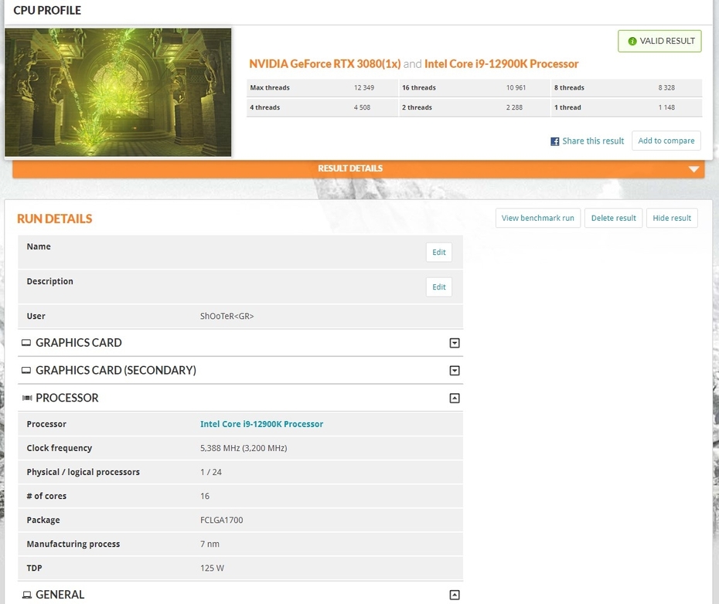Viewport: 719px width, 604px height.
Task: Click Delete result button
Action: pos(614,218)
